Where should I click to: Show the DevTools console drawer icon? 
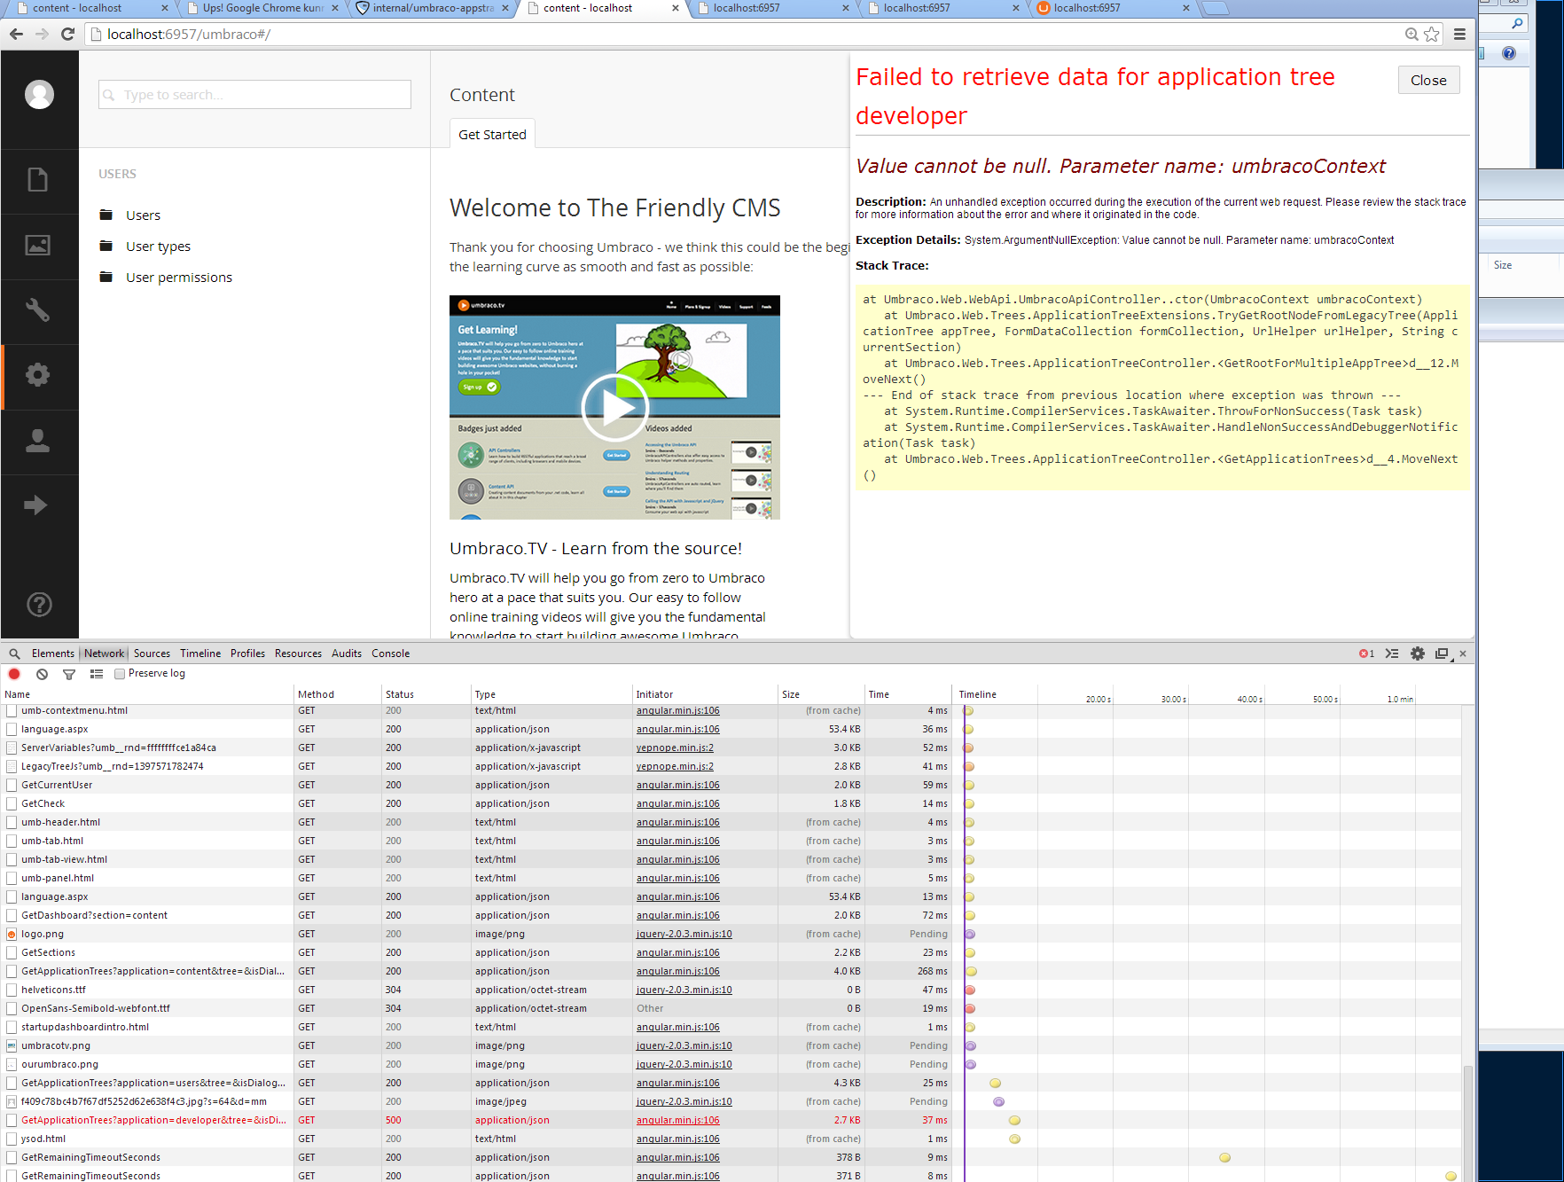1392,654
